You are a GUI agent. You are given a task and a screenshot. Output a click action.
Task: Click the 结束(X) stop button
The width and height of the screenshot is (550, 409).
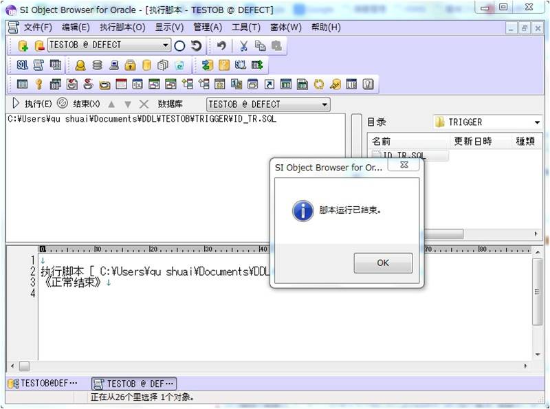[78, 104]
